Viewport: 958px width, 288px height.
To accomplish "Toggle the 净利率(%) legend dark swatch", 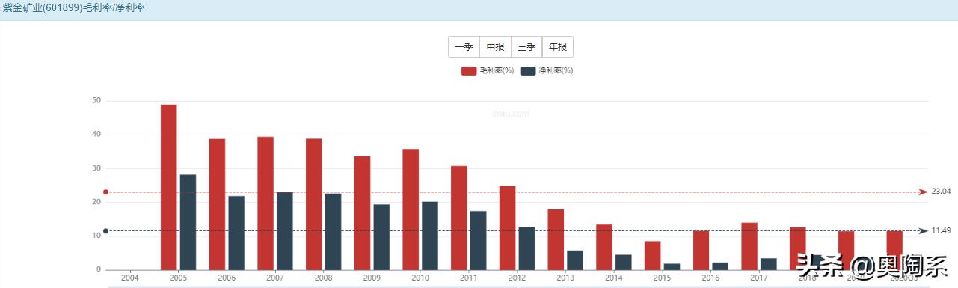I will tap(528, 70).
